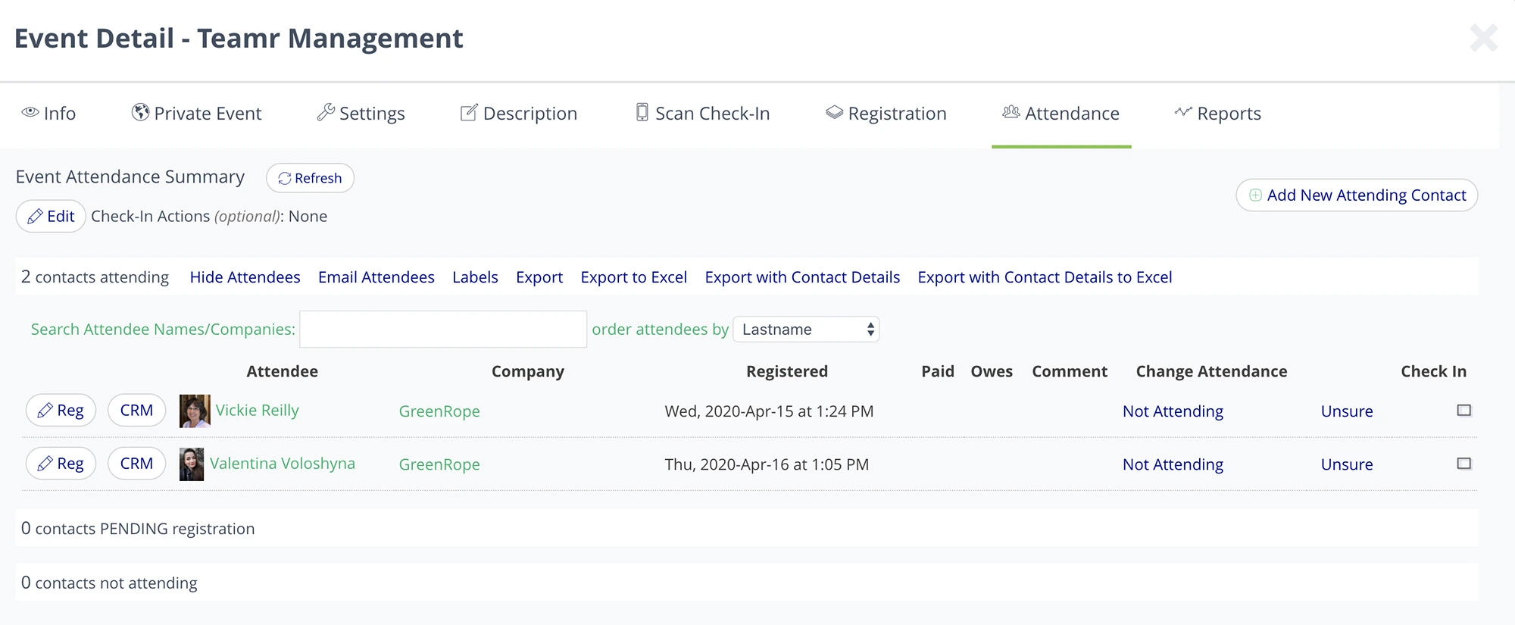Click the Paid column header
Image resolution: width=1515 pixels, height=625 pixels.
(938, 371)
